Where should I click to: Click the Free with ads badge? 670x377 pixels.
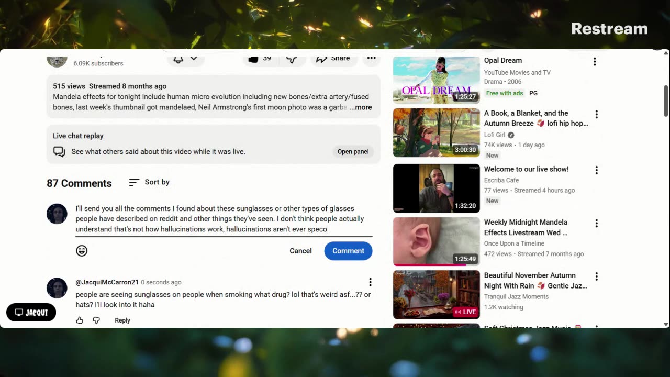(x=505, y=93)
